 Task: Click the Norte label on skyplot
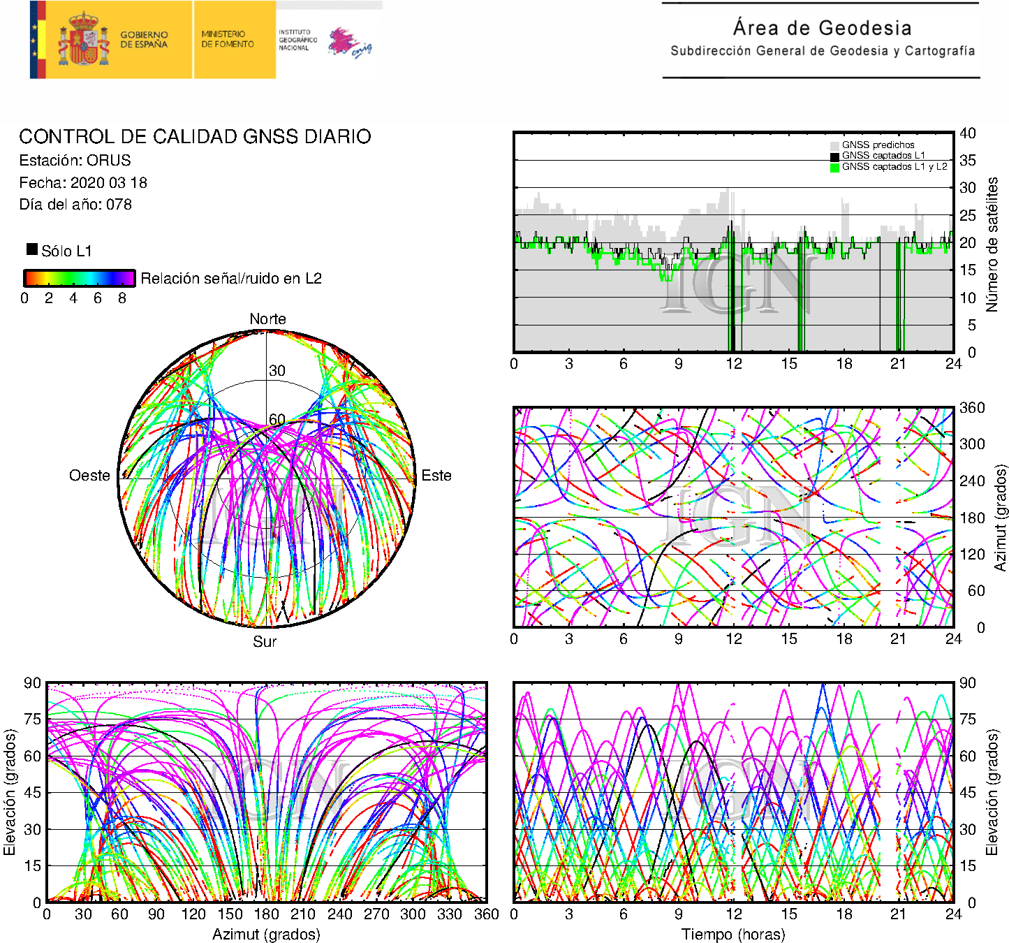pyautogui.click(x=267, y=319)
